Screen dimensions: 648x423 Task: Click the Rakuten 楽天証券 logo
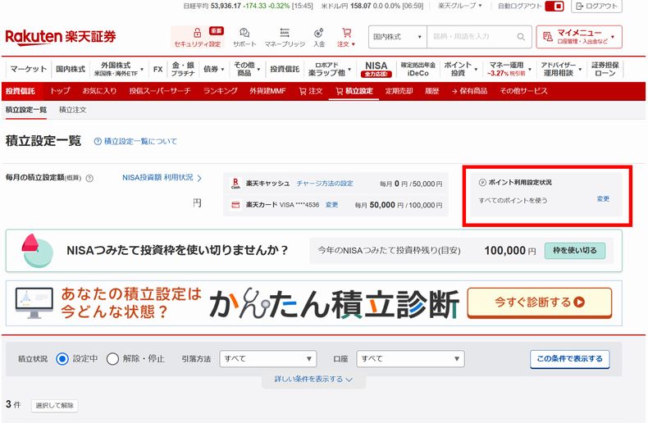point(61,37)
